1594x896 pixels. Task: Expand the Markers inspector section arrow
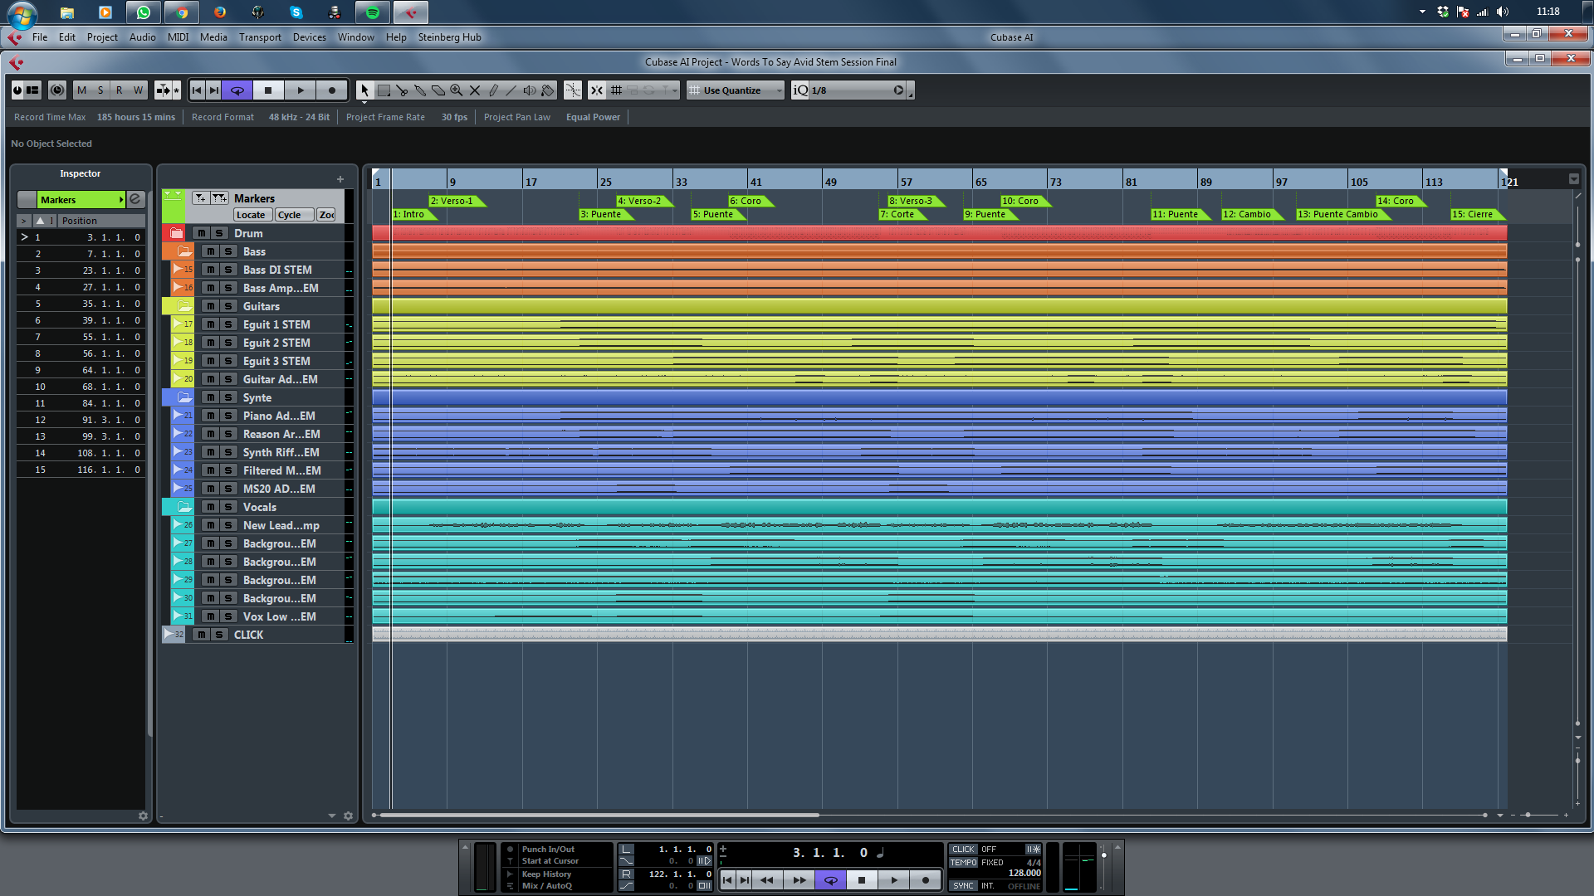(121, 200)
